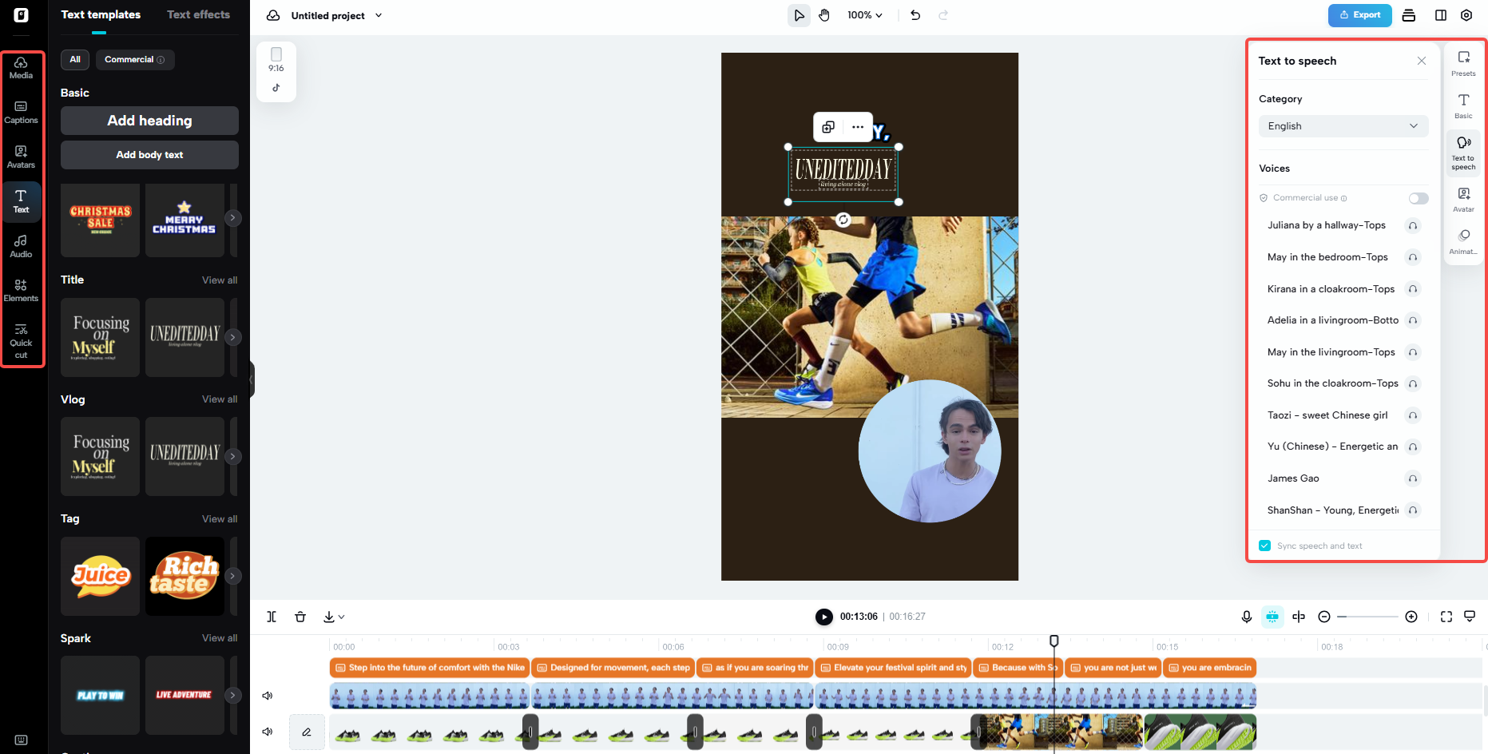The image size is (1488, 754).
Task: Click the Export button
Action: (1359, 15)
